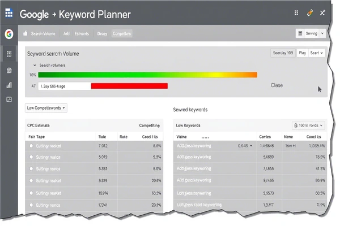Select radio button for row with 7,012

[x=31, y=146]
